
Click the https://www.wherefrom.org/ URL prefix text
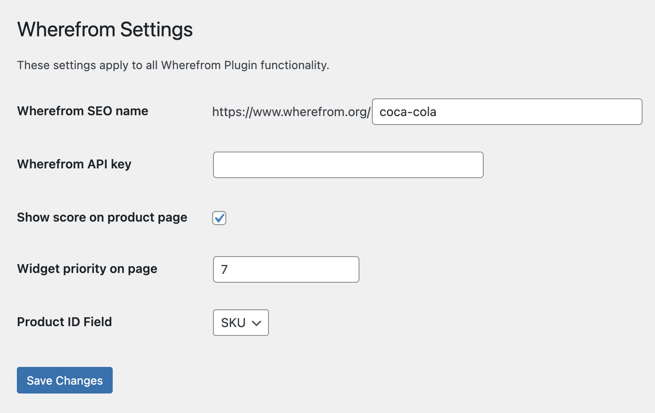pyautogui.click(x=291, y=112)
